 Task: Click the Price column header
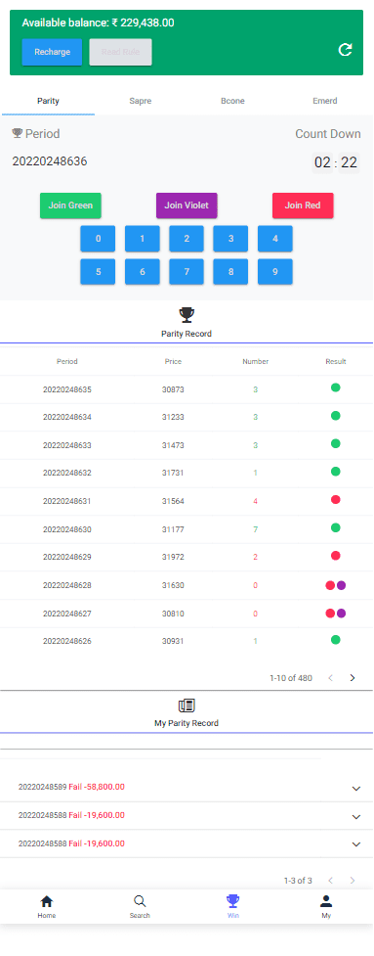coord(173,361)
